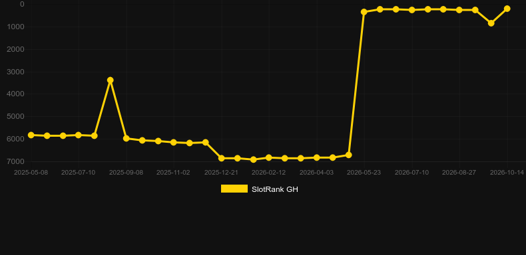Click the y-axis label 4000
This screenshot has width=526, height=255.
(x=15, y=94)
